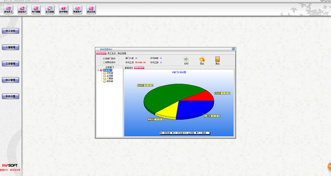Click the 更换用户 switch user icon
Image resolution: width=331 pixels, height=176 pixels.
pos(77,9)
